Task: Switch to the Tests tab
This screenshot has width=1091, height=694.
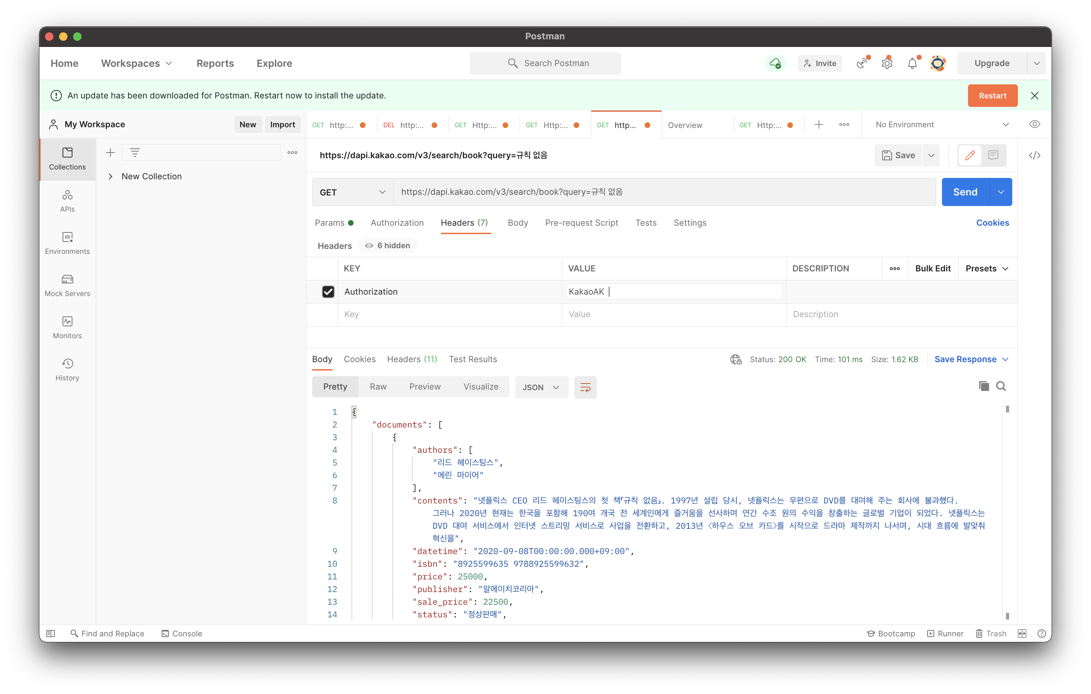Action: click(646, 223)
